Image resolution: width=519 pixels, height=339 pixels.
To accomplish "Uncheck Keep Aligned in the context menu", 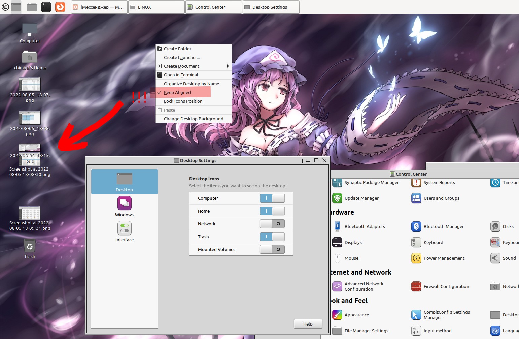I will 194,92.
